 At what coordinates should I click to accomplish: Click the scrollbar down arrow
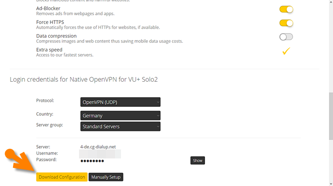331,184
